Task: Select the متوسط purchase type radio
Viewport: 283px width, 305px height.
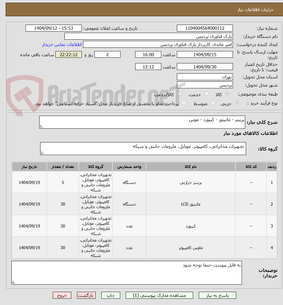Action: (x=213, y=103)
